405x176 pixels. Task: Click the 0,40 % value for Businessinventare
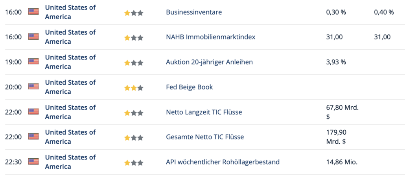pos(384,12)
